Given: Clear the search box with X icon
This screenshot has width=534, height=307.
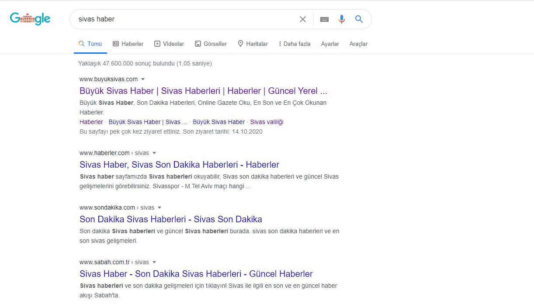Looking at the screenshot, I should coord(303,19).
